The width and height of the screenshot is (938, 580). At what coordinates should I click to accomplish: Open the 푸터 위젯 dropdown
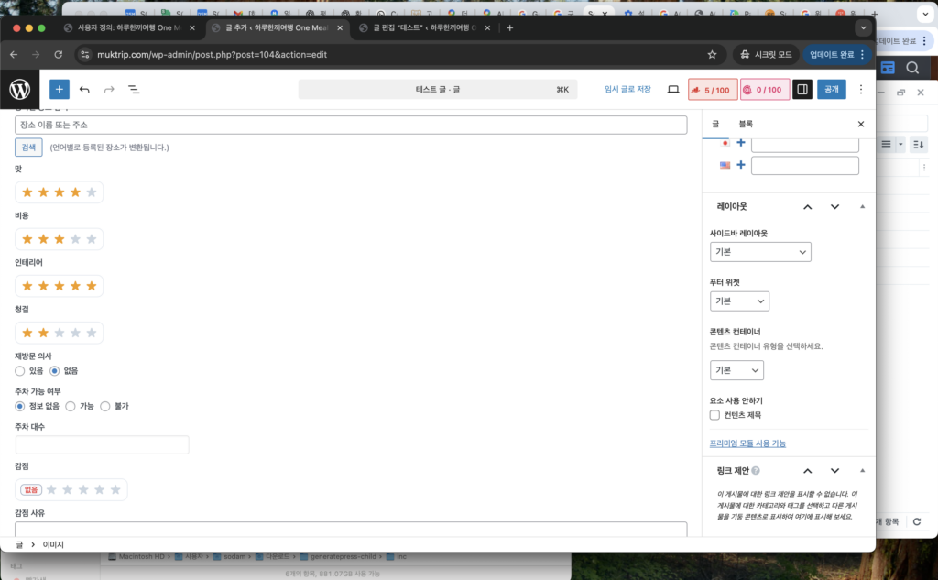(739, 301)
